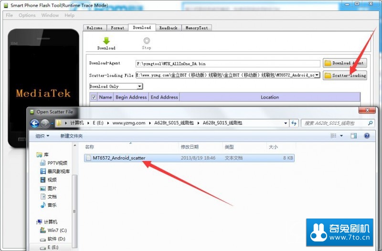Select the MT6572_Android_scatter file
The image size is (382, 251).
pyautogui.click(x=189, y=158)
